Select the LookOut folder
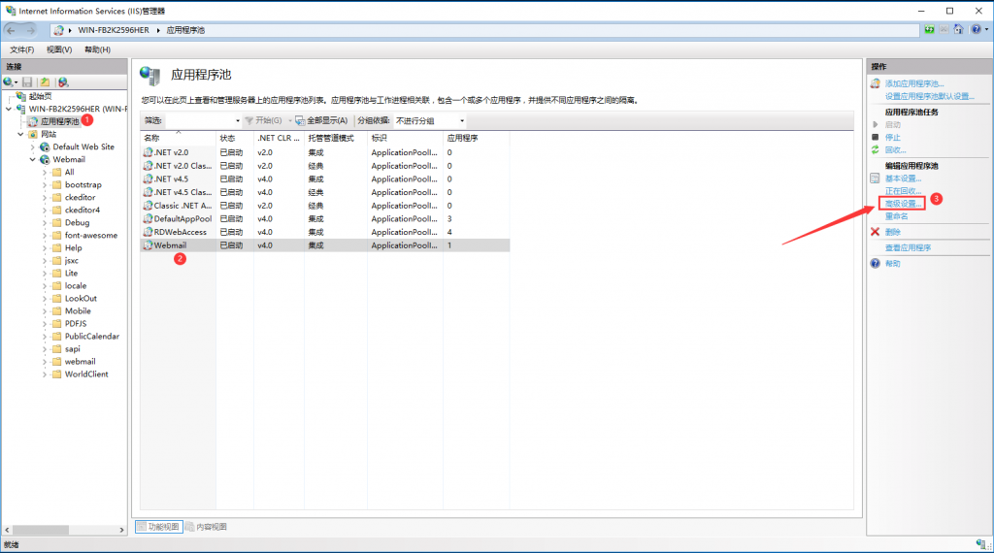The width and height of the screenshot is (994, 553). [x=81, y=299]
